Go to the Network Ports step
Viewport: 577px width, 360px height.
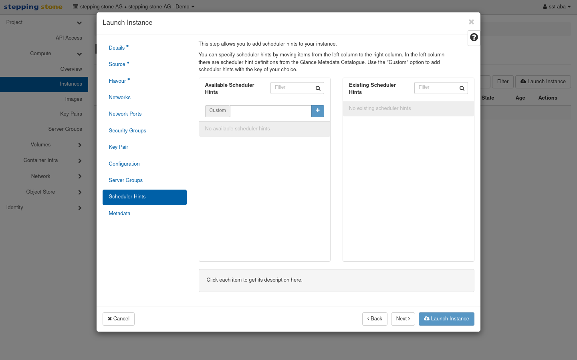tap(125, 114)
